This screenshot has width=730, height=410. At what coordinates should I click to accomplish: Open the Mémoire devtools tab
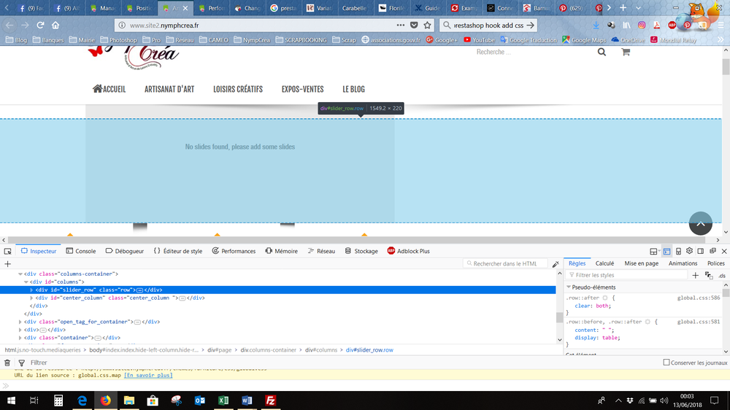[281, 251]
